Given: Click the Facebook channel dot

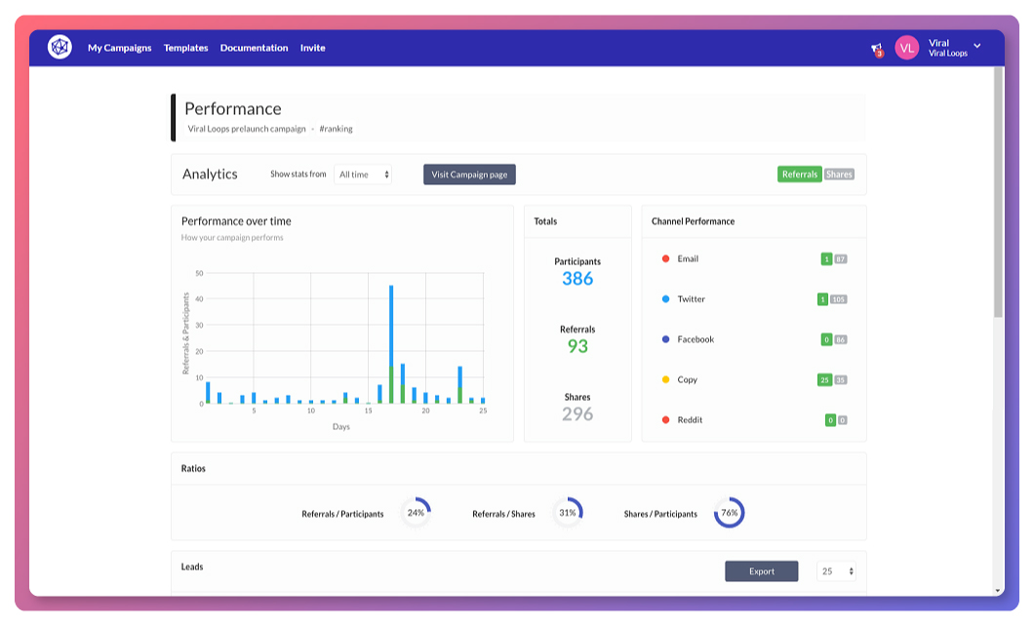Looking at the screenshot, I should point(665,339).
